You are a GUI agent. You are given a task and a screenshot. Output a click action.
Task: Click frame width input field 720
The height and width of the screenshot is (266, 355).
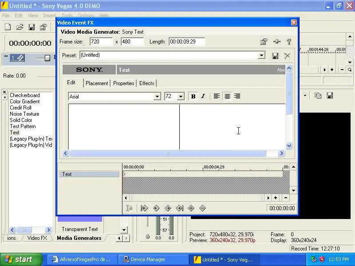click(101, 42)
